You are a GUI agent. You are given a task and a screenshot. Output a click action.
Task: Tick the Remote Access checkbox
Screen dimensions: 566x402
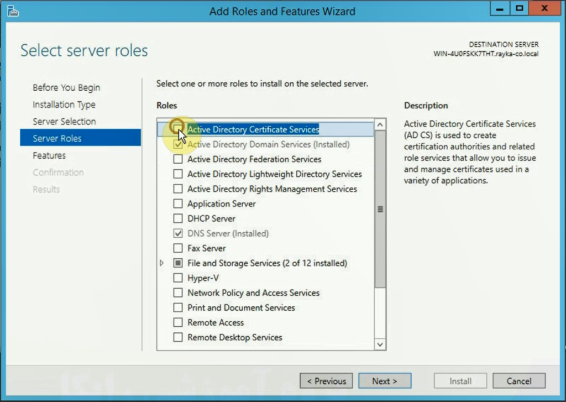[x=178, y=322]
